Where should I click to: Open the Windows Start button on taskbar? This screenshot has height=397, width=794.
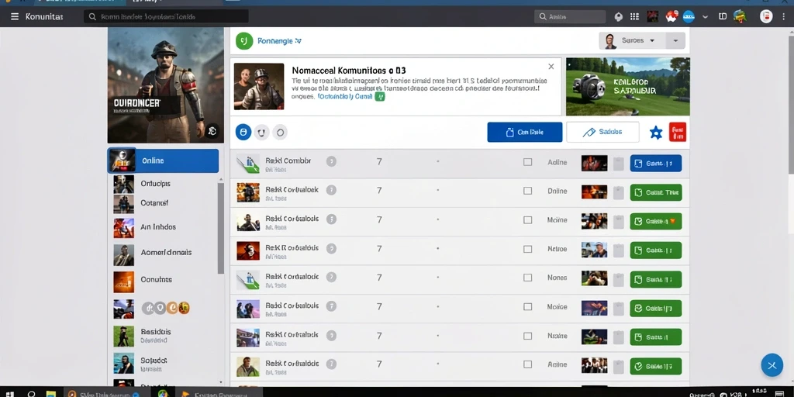click(x=9, y=393)
